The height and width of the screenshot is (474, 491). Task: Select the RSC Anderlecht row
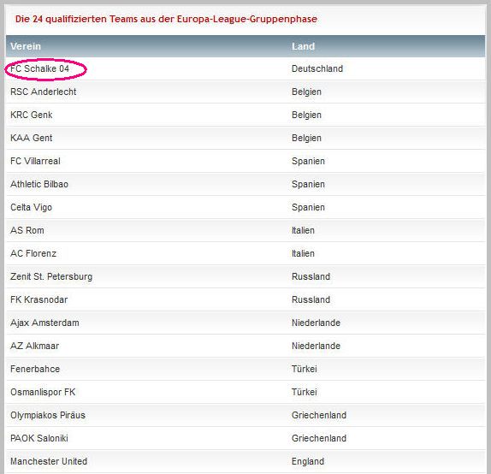(245, 92)
